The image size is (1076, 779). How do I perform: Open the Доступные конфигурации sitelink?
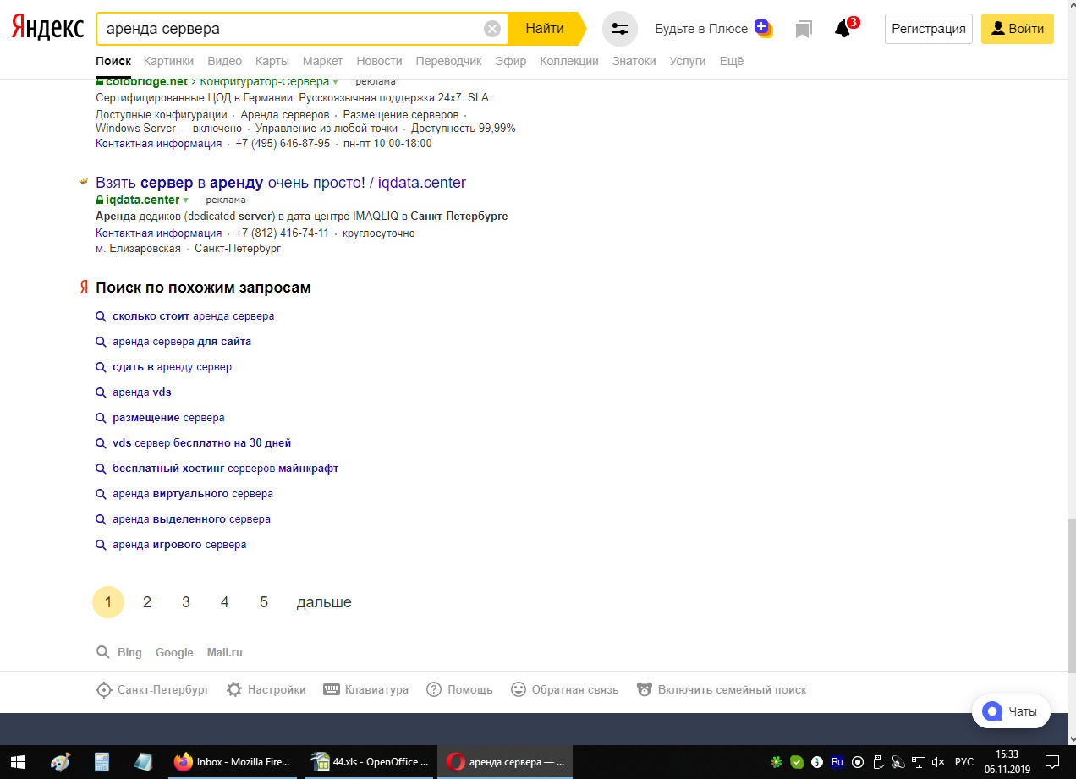162,114
